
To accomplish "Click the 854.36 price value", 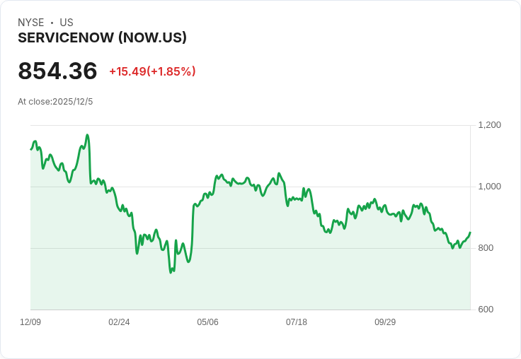I will tap(57, 71).
